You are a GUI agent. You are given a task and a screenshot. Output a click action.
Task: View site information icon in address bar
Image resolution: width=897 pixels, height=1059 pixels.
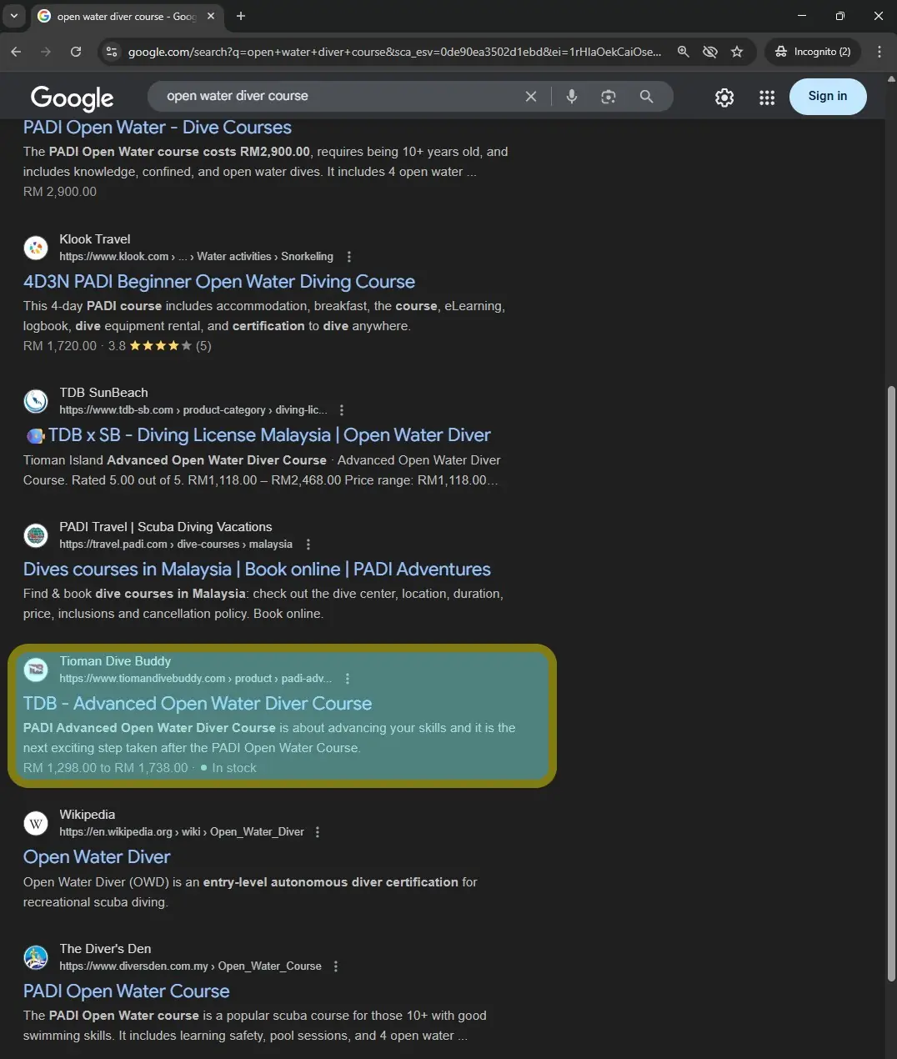point(110,52)
